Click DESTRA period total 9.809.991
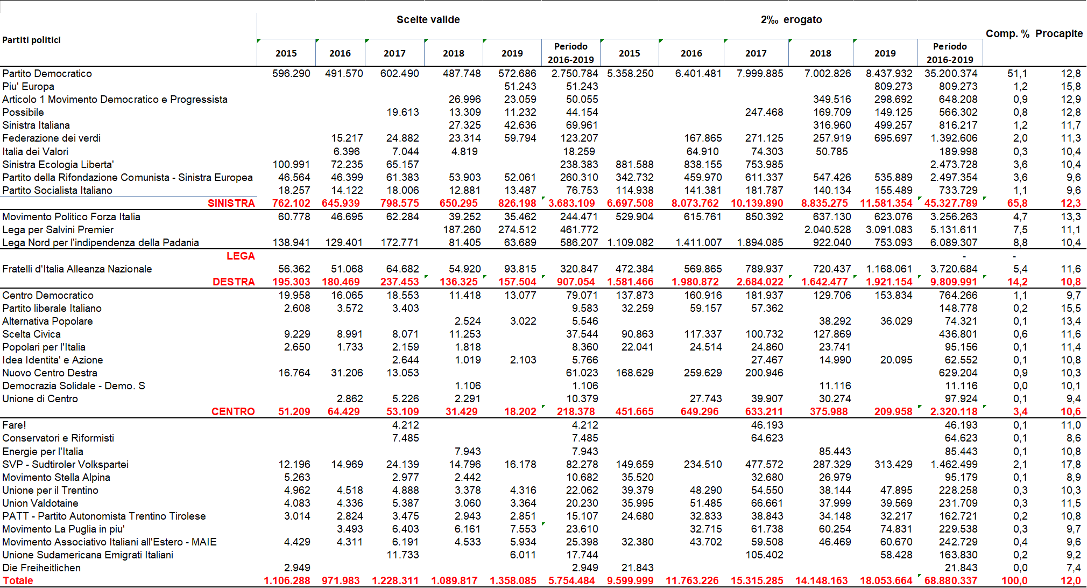1087x588 pixels. tap(954, 282)
